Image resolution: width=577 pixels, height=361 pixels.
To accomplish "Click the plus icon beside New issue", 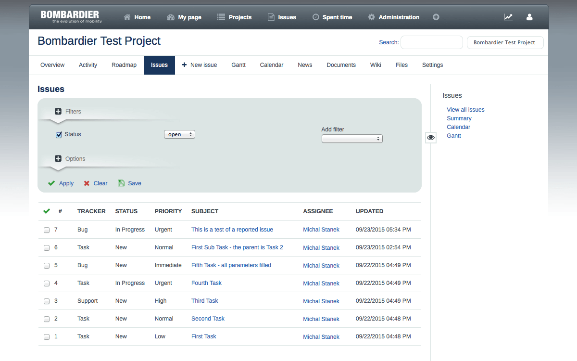I will (184, 65).
